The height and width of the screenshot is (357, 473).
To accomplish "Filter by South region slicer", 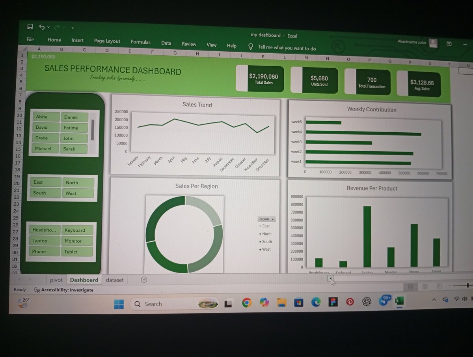I will (46, 193).
